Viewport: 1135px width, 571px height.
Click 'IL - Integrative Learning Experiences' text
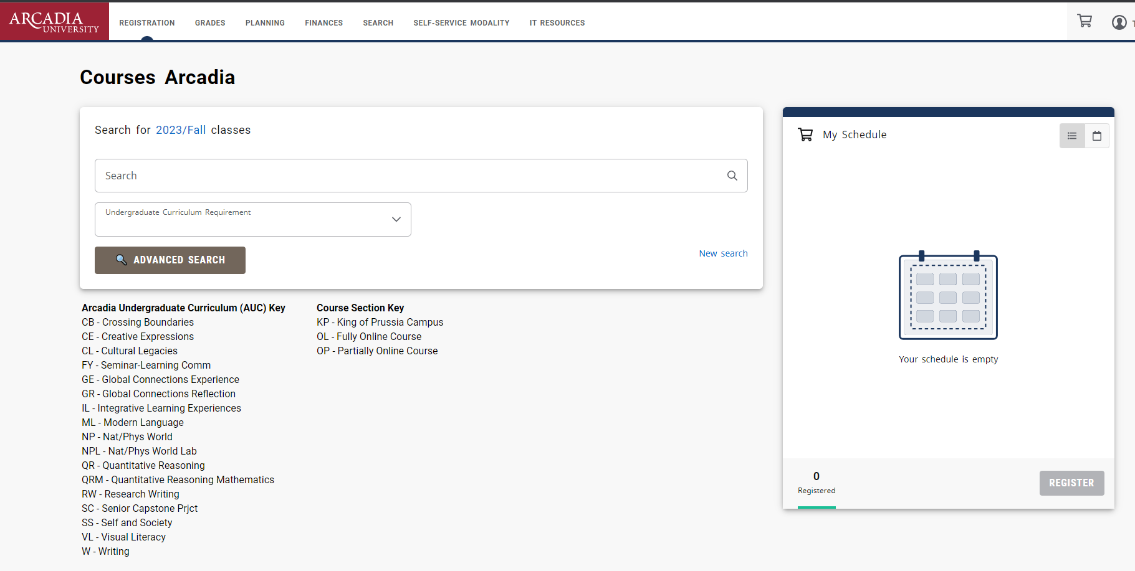tap(161, 408)
